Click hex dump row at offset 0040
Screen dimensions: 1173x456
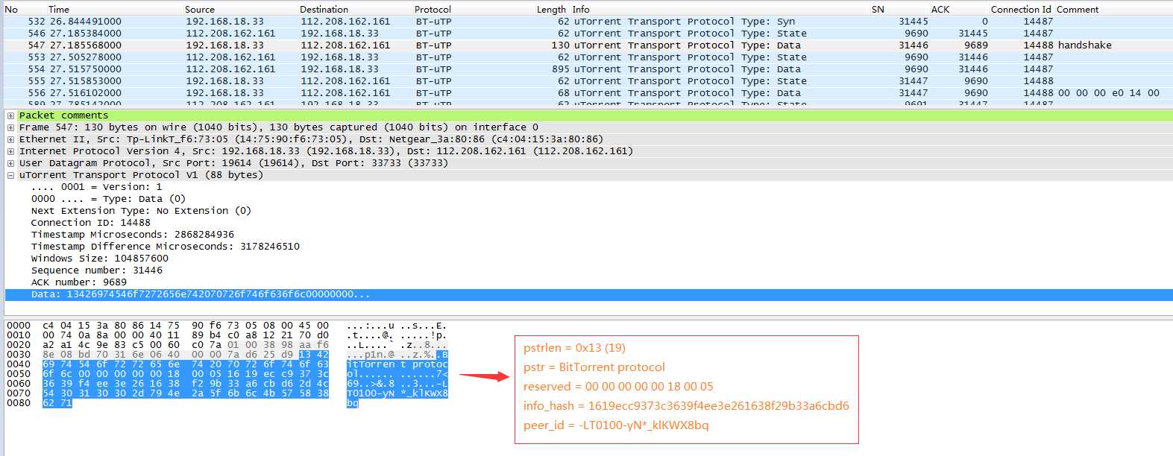click(226, 364)
